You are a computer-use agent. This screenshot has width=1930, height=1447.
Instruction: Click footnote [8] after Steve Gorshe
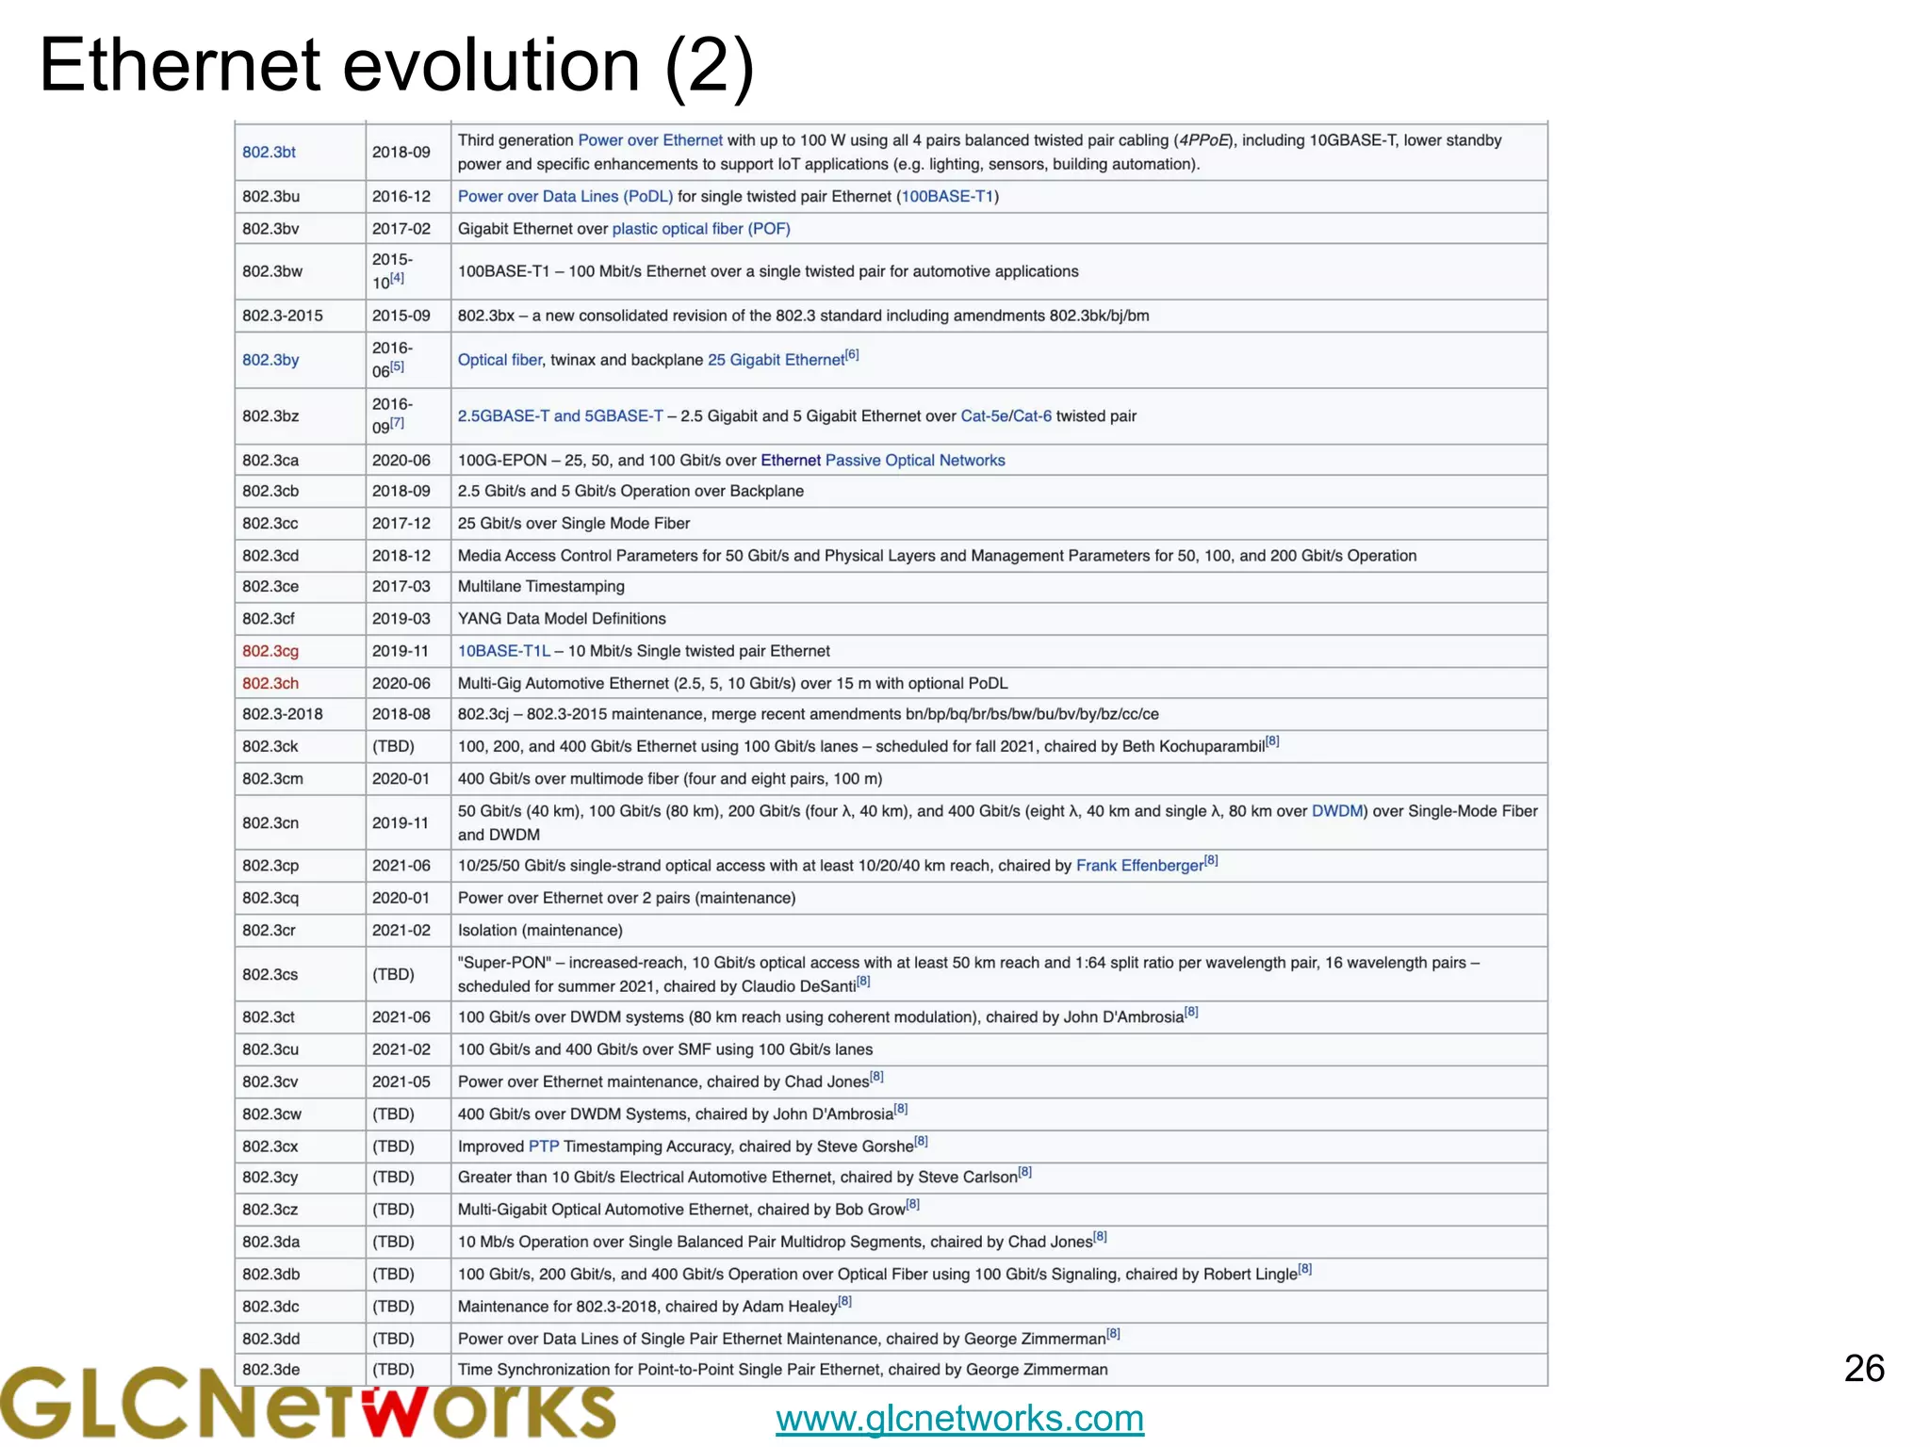(921, 1141)
